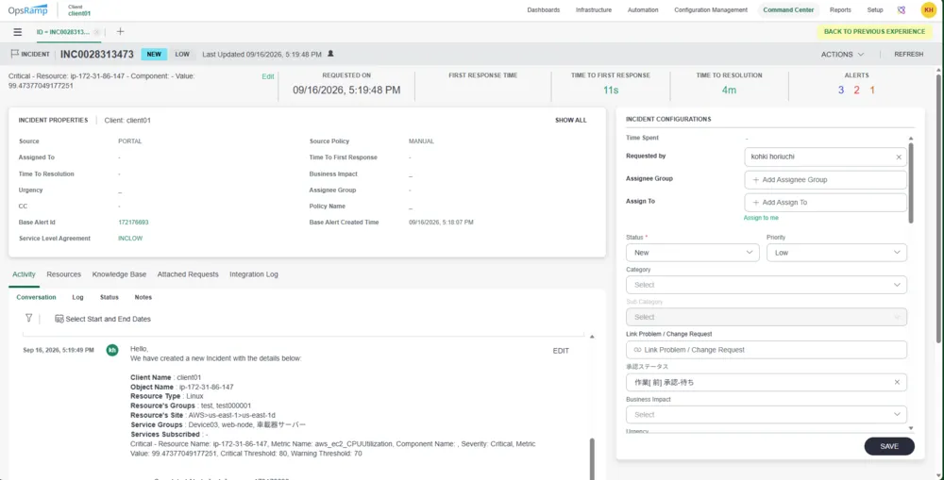Click the Link Problem / Change Request field
The width and height of the screenshot is (944, 480).
click(x=767, y=350)
